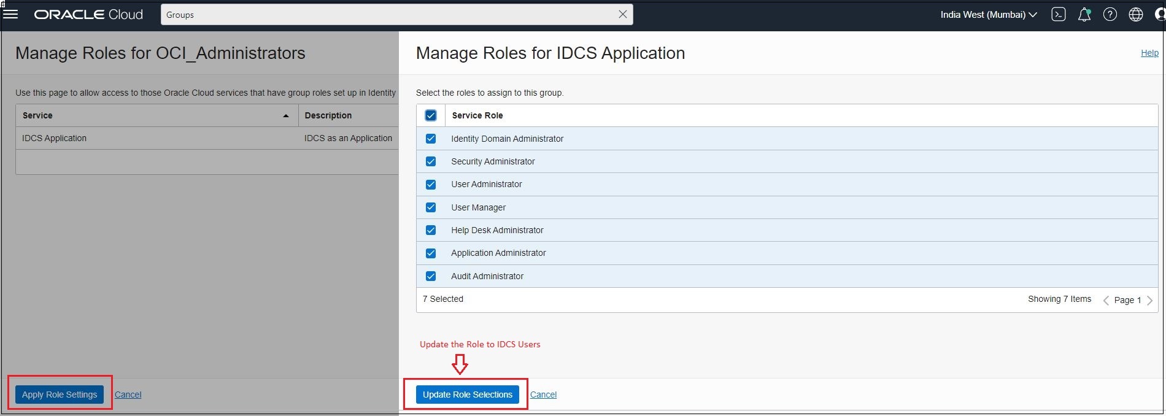Screen dimensions: 1166x416
Task: Click Update Role Selections button
Action: pos(467,395)
